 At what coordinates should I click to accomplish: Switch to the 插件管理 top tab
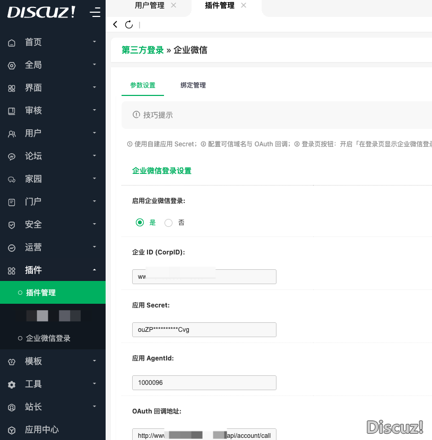coord(220,5)
